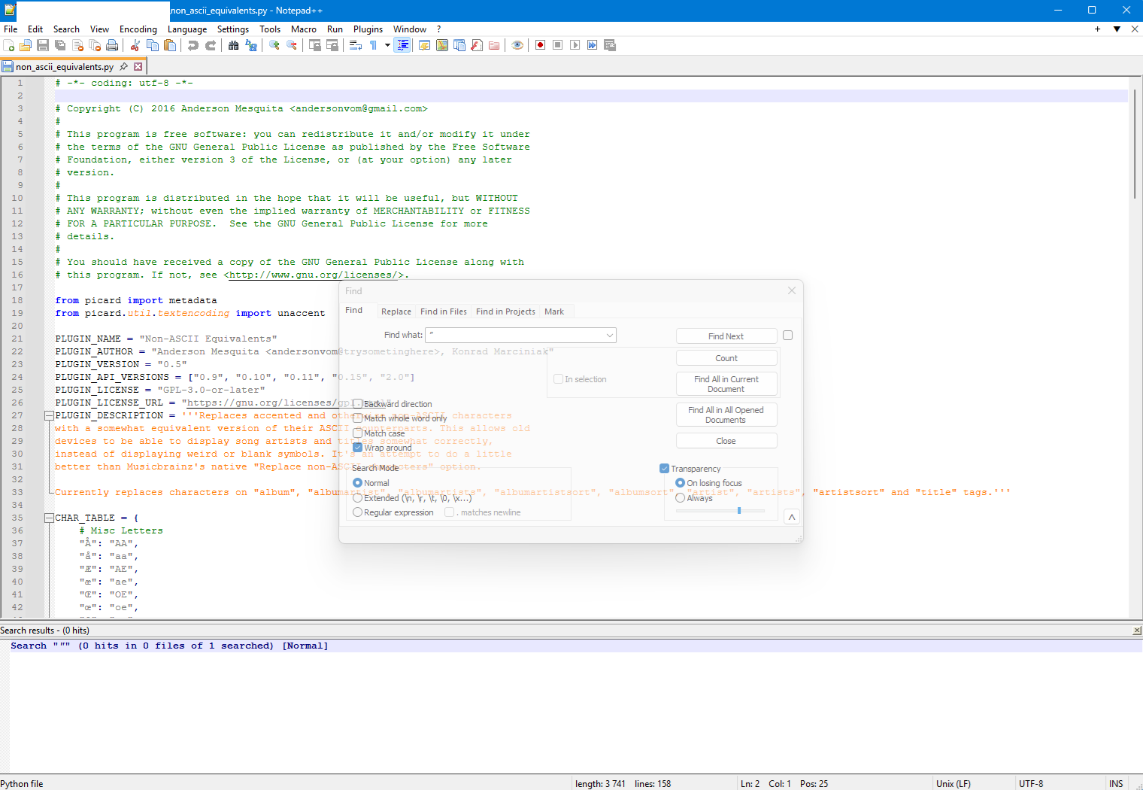Click the Open file folder icon

[26, 45]
